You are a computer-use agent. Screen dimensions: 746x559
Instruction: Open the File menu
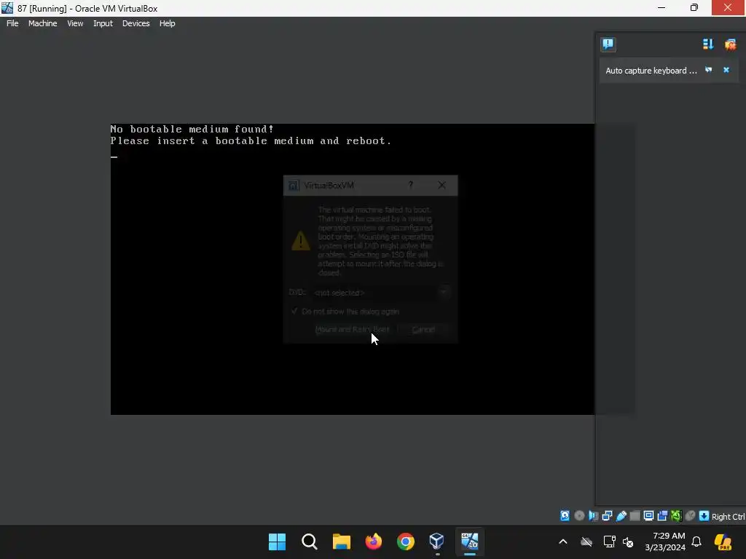coord(12,23)
